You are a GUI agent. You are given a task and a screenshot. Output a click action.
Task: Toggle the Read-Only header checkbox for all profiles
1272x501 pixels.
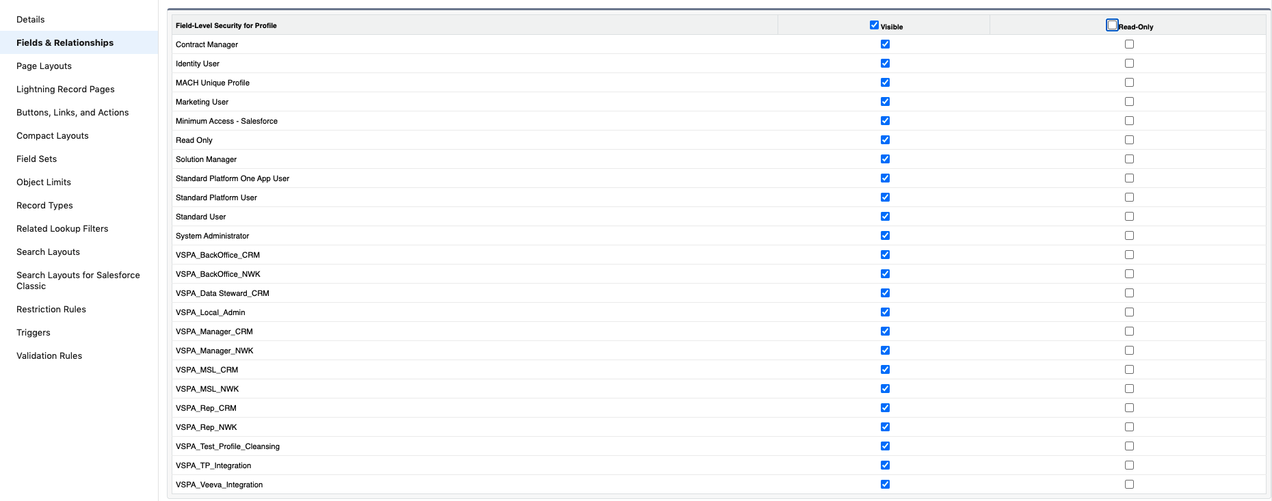[x=1112, y=25]
